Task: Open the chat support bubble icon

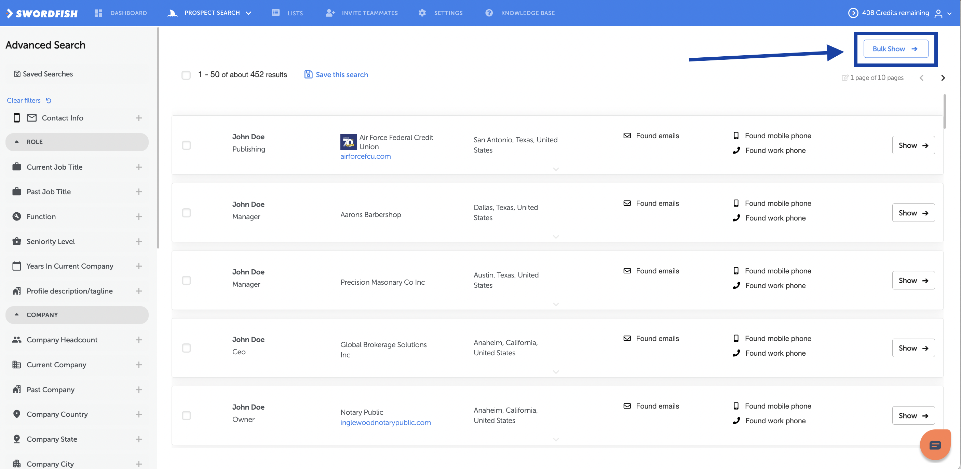Action: (x=935, y=445)
